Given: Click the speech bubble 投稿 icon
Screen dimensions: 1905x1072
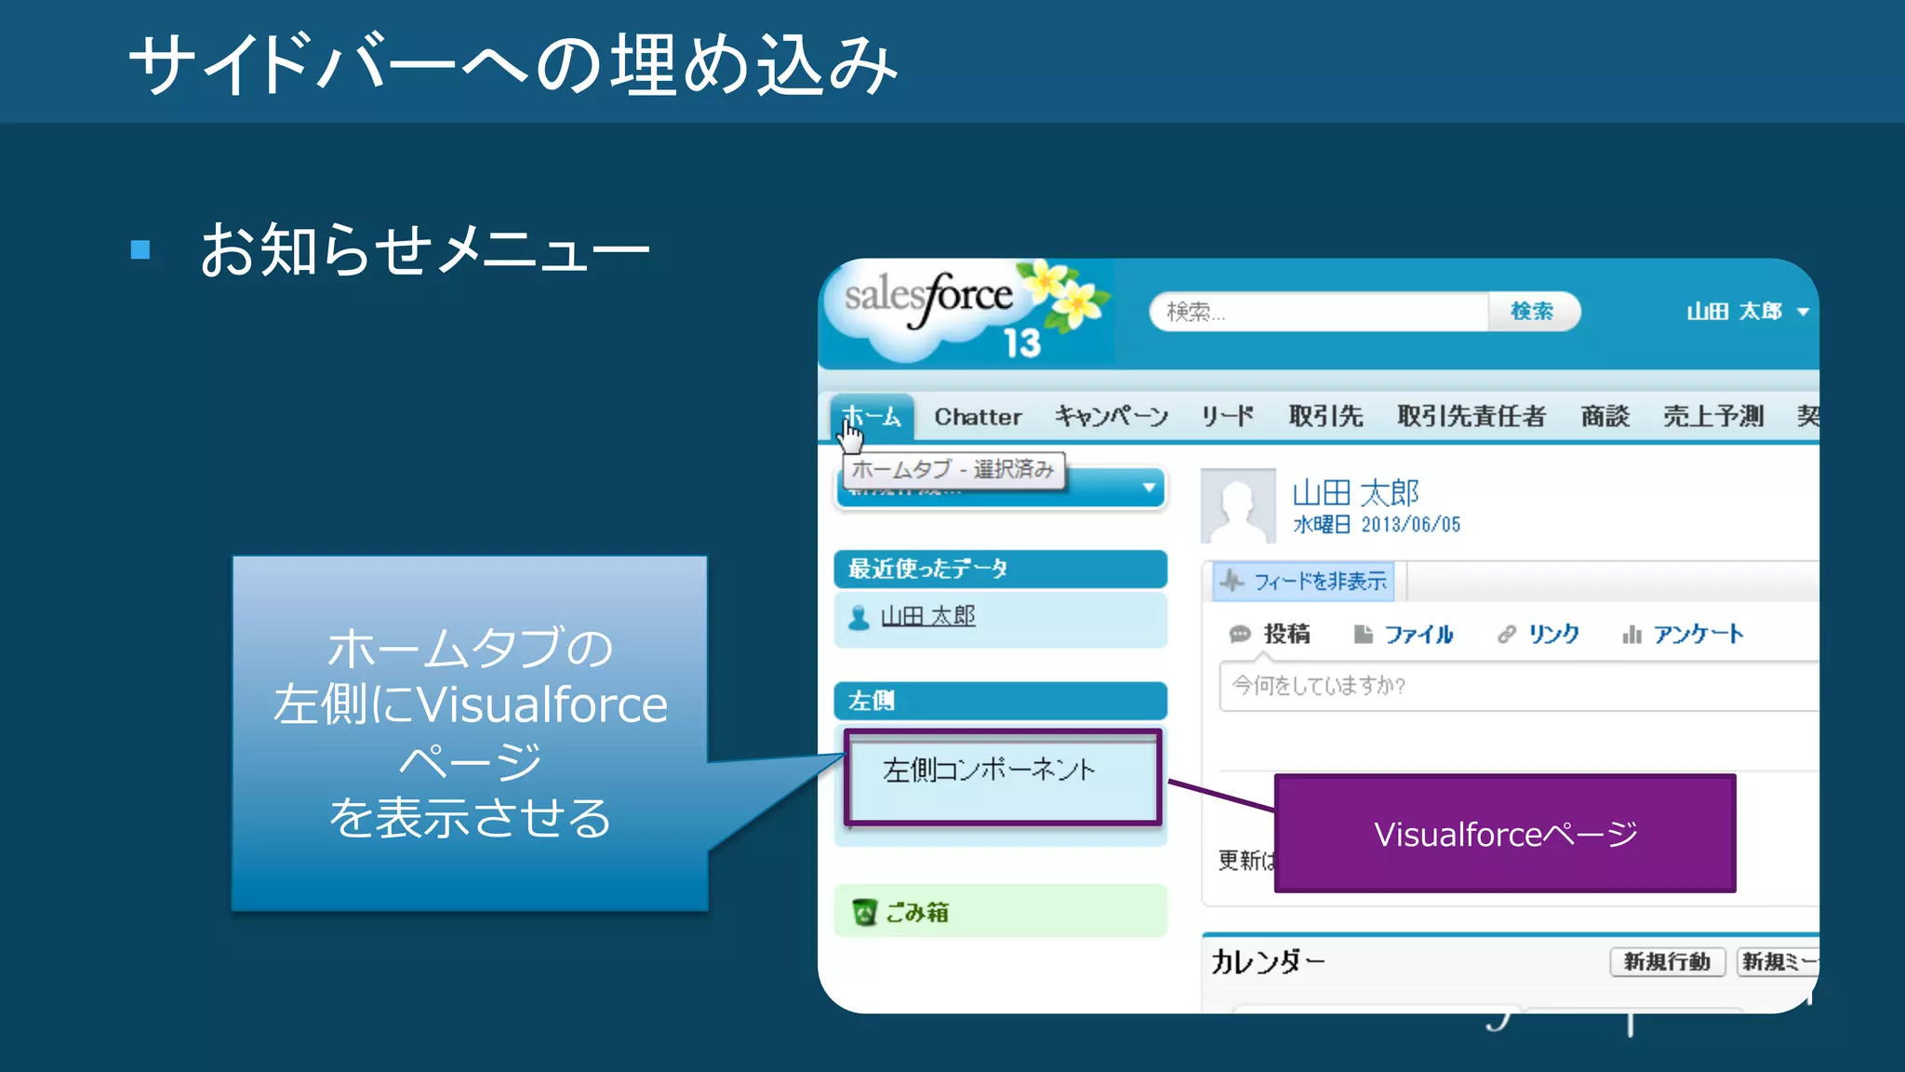Looking at the screenshot, I should 1239,635.
